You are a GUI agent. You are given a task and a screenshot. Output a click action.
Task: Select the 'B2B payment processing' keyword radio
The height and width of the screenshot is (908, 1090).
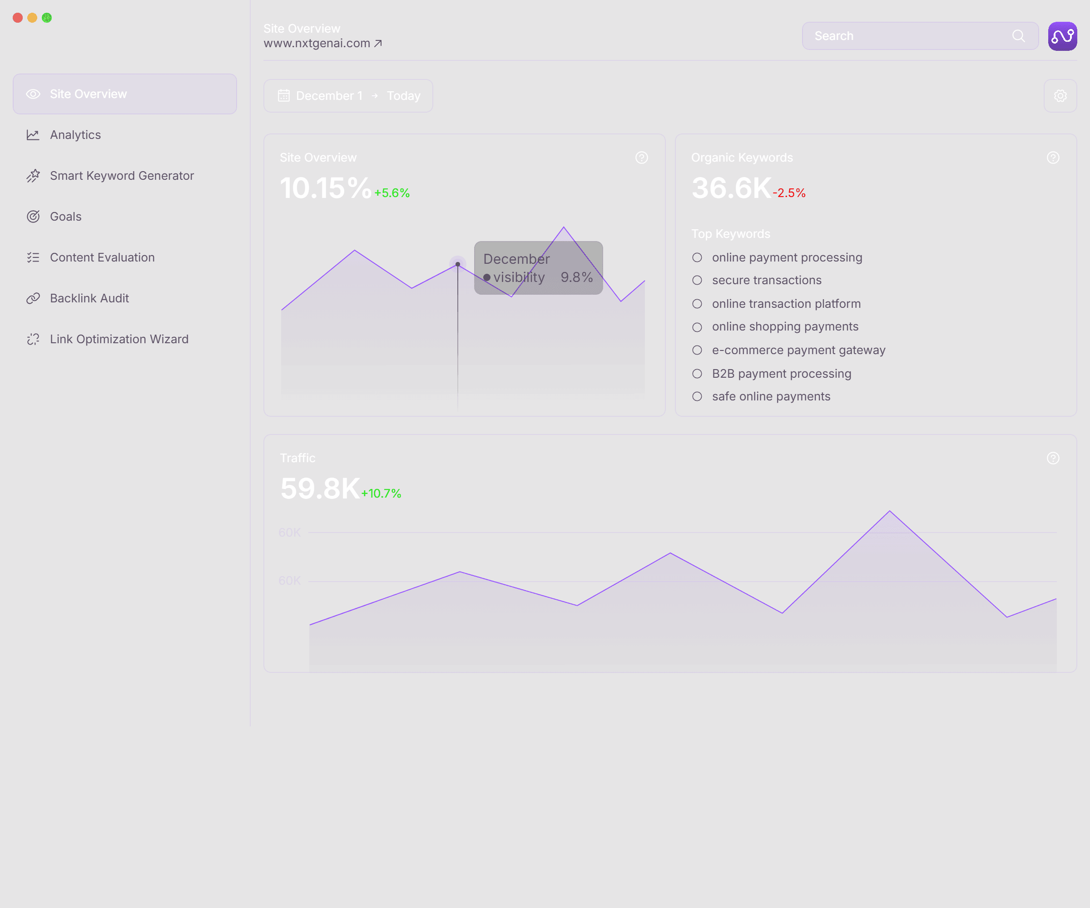tap(697, 374)
